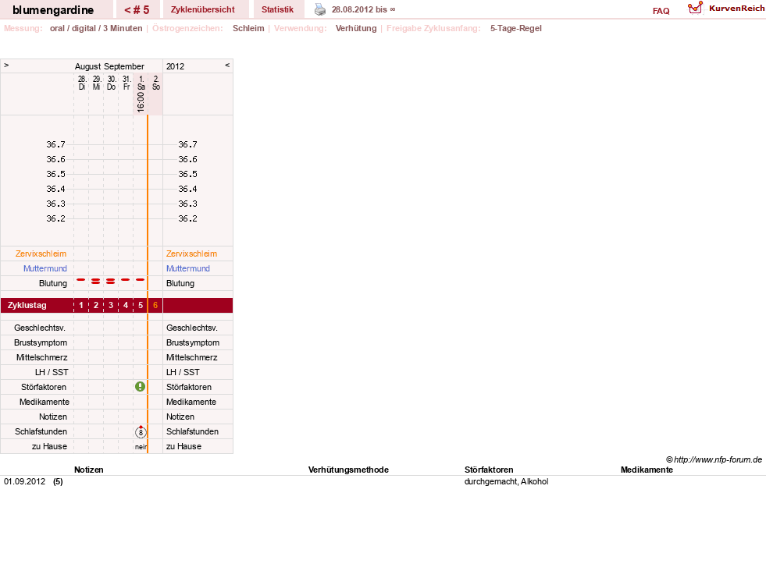Click the left zu Hause row label
The width and height of the screenshot is (766, 578).
click(49, 446)
